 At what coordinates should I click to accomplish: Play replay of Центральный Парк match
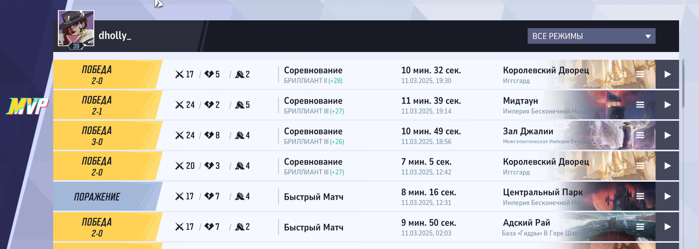pyautogui.click(x=667, y=196)
